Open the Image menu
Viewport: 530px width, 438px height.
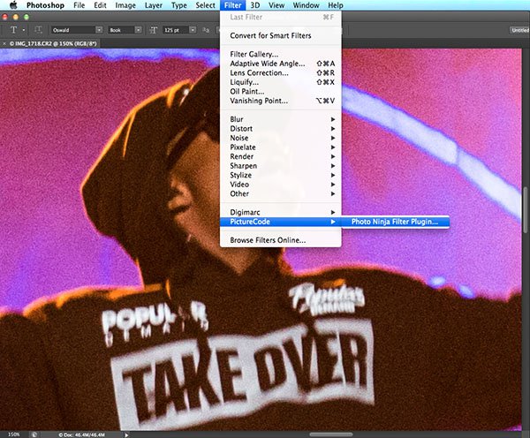pyautogui.click(x=125, y=5)
